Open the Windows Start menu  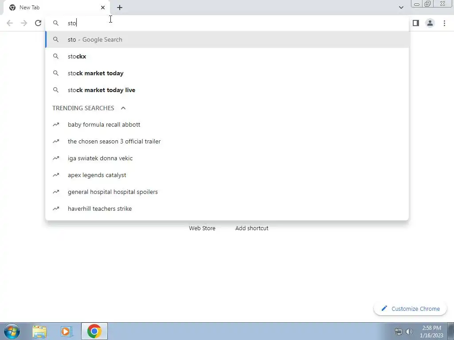12,331
